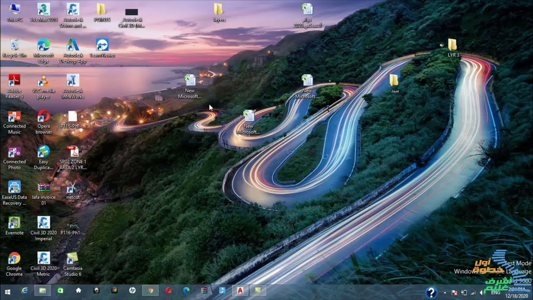
Task: Select the Microsoft Edge desktop shortcut
Action: click(44, 51)
